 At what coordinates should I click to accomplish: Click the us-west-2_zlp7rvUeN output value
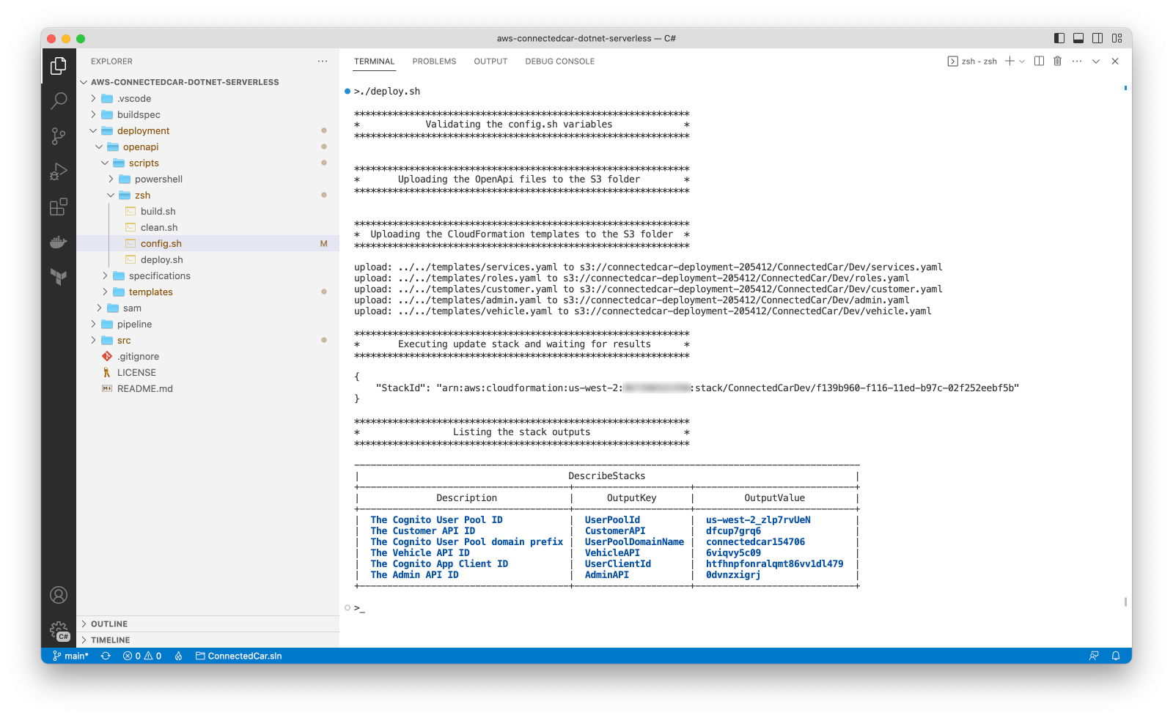point(758,520)
